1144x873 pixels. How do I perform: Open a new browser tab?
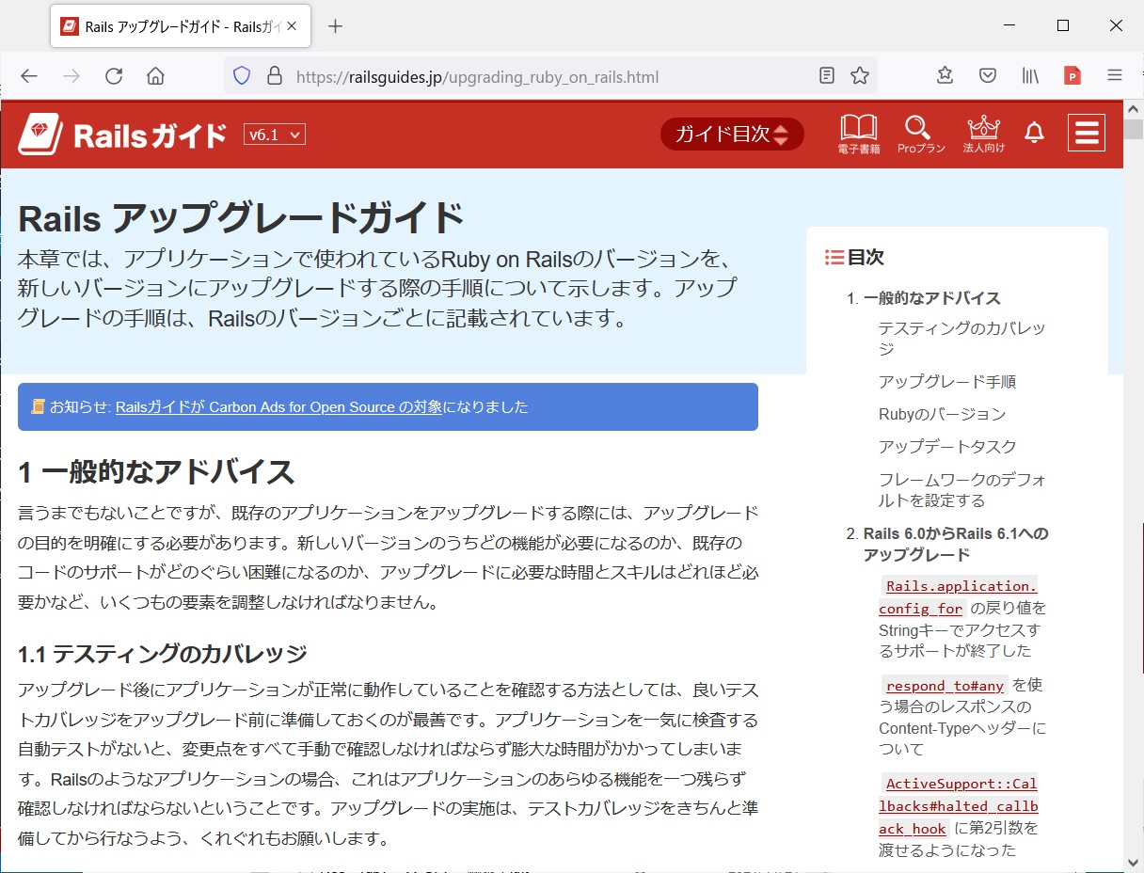(335, 26)
